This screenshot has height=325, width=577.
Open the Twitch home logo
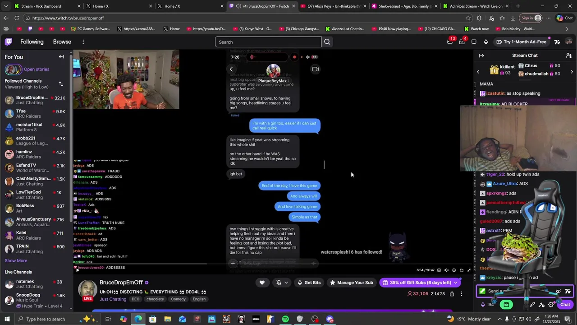(9, 42)
